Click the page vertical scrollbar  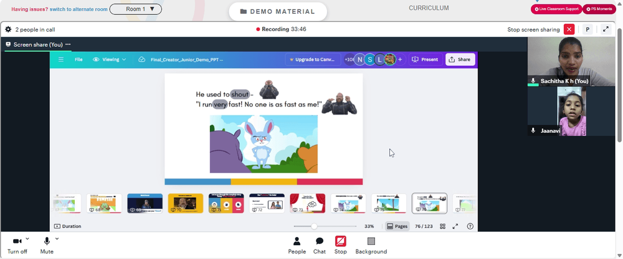tap(619, 85)
